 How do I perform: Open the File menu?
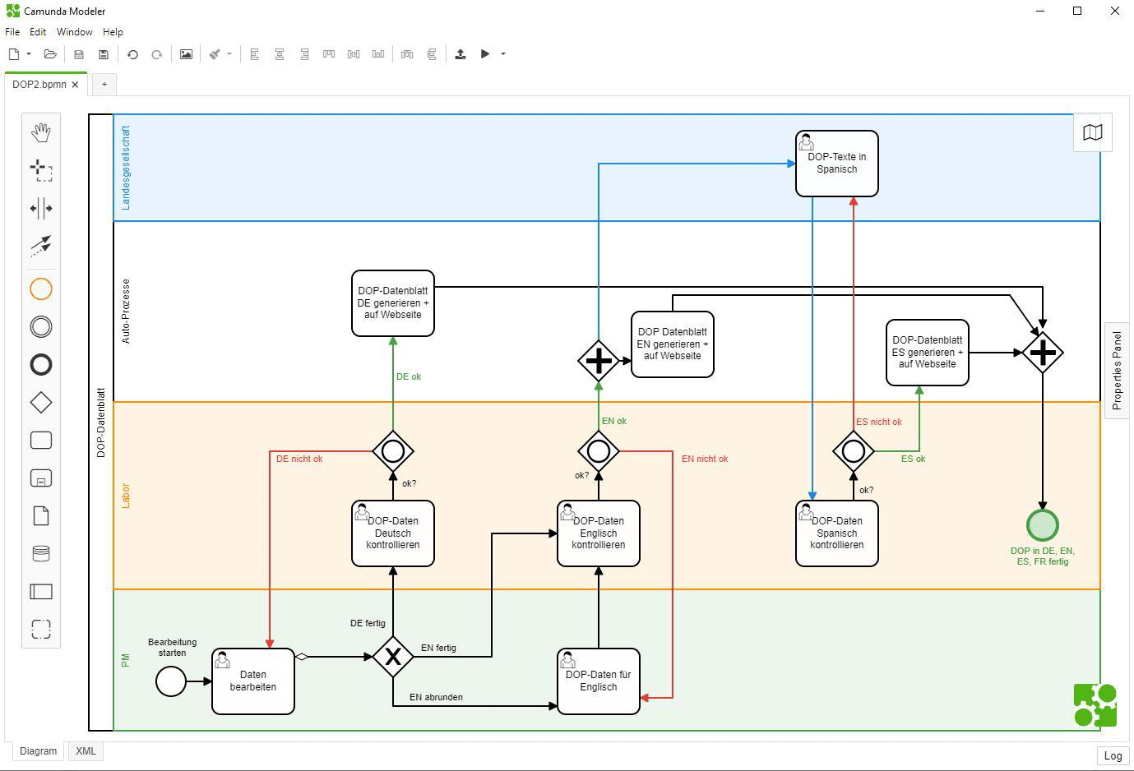(x=12, y=32)
